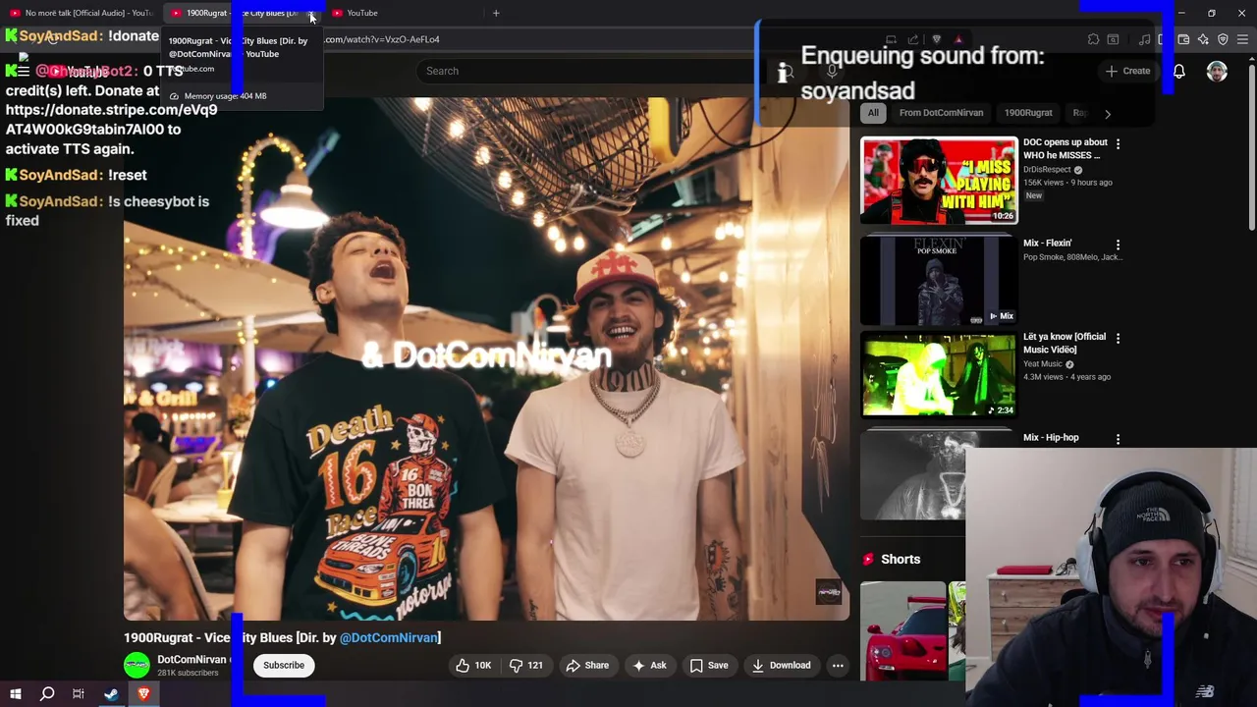1257x707 pixels.
Task: Open DOC opens up video thumbnail
Action: 939,181
